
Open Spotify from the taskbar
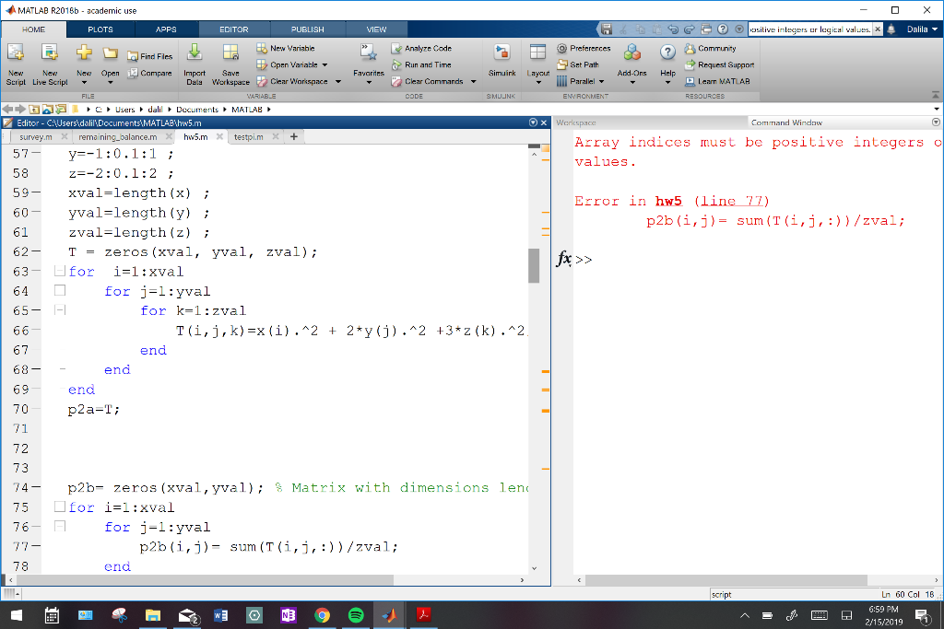356,614
